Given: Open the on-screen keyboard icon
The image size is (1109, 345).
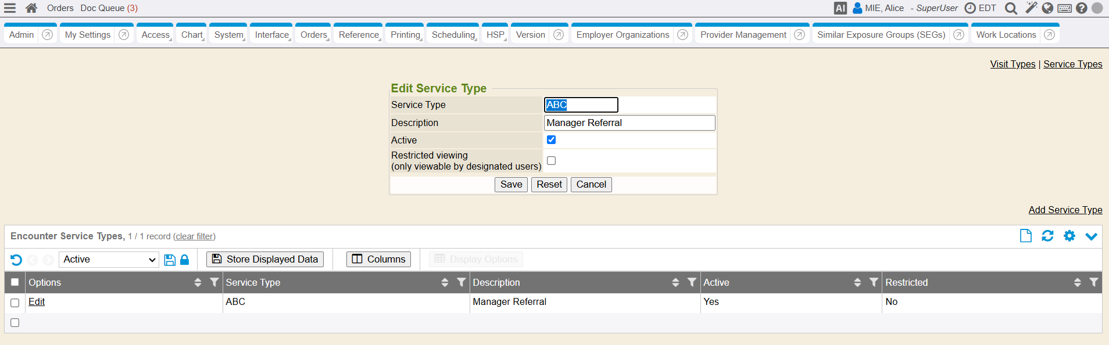Looking at the screenshot, I should pyautogui.click(x=1065, y=8).
